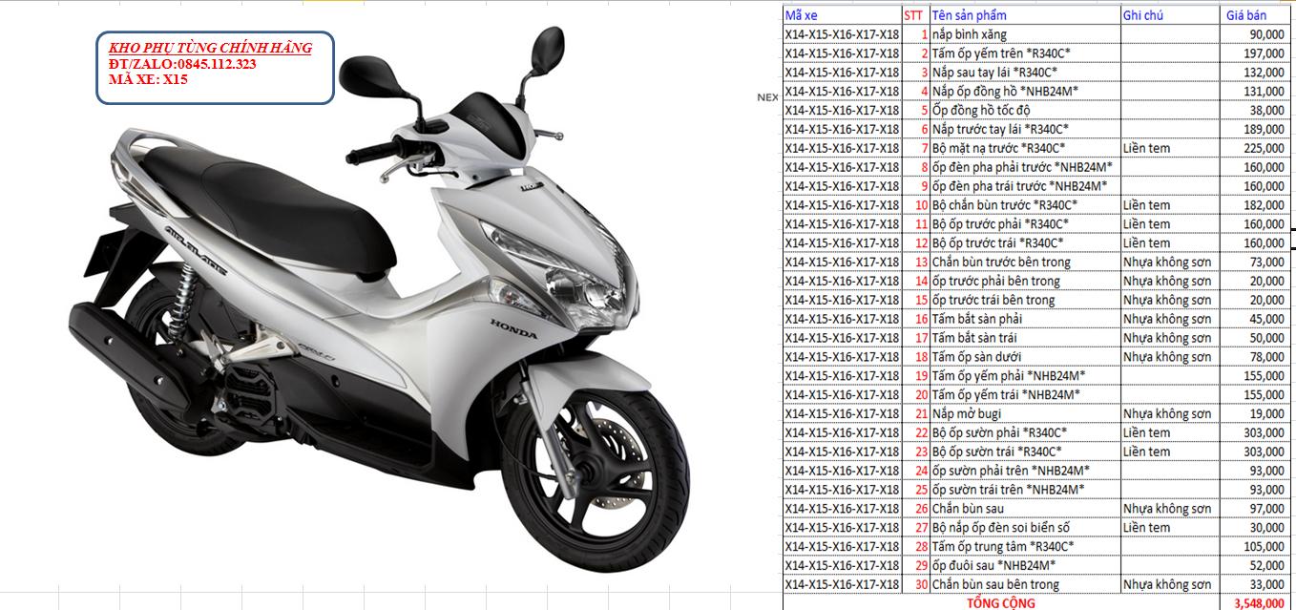Click the 'Bộ ốp sườn trái *R340C*' cell
This screenshot has width=1296, height=610.
pos(1025,452)
